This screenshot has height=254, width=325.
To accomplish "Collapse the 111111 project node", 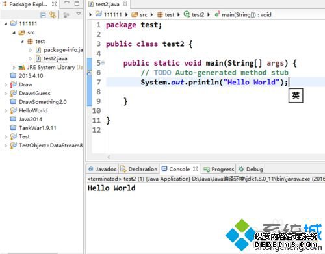I will click(x=6, y=24).
